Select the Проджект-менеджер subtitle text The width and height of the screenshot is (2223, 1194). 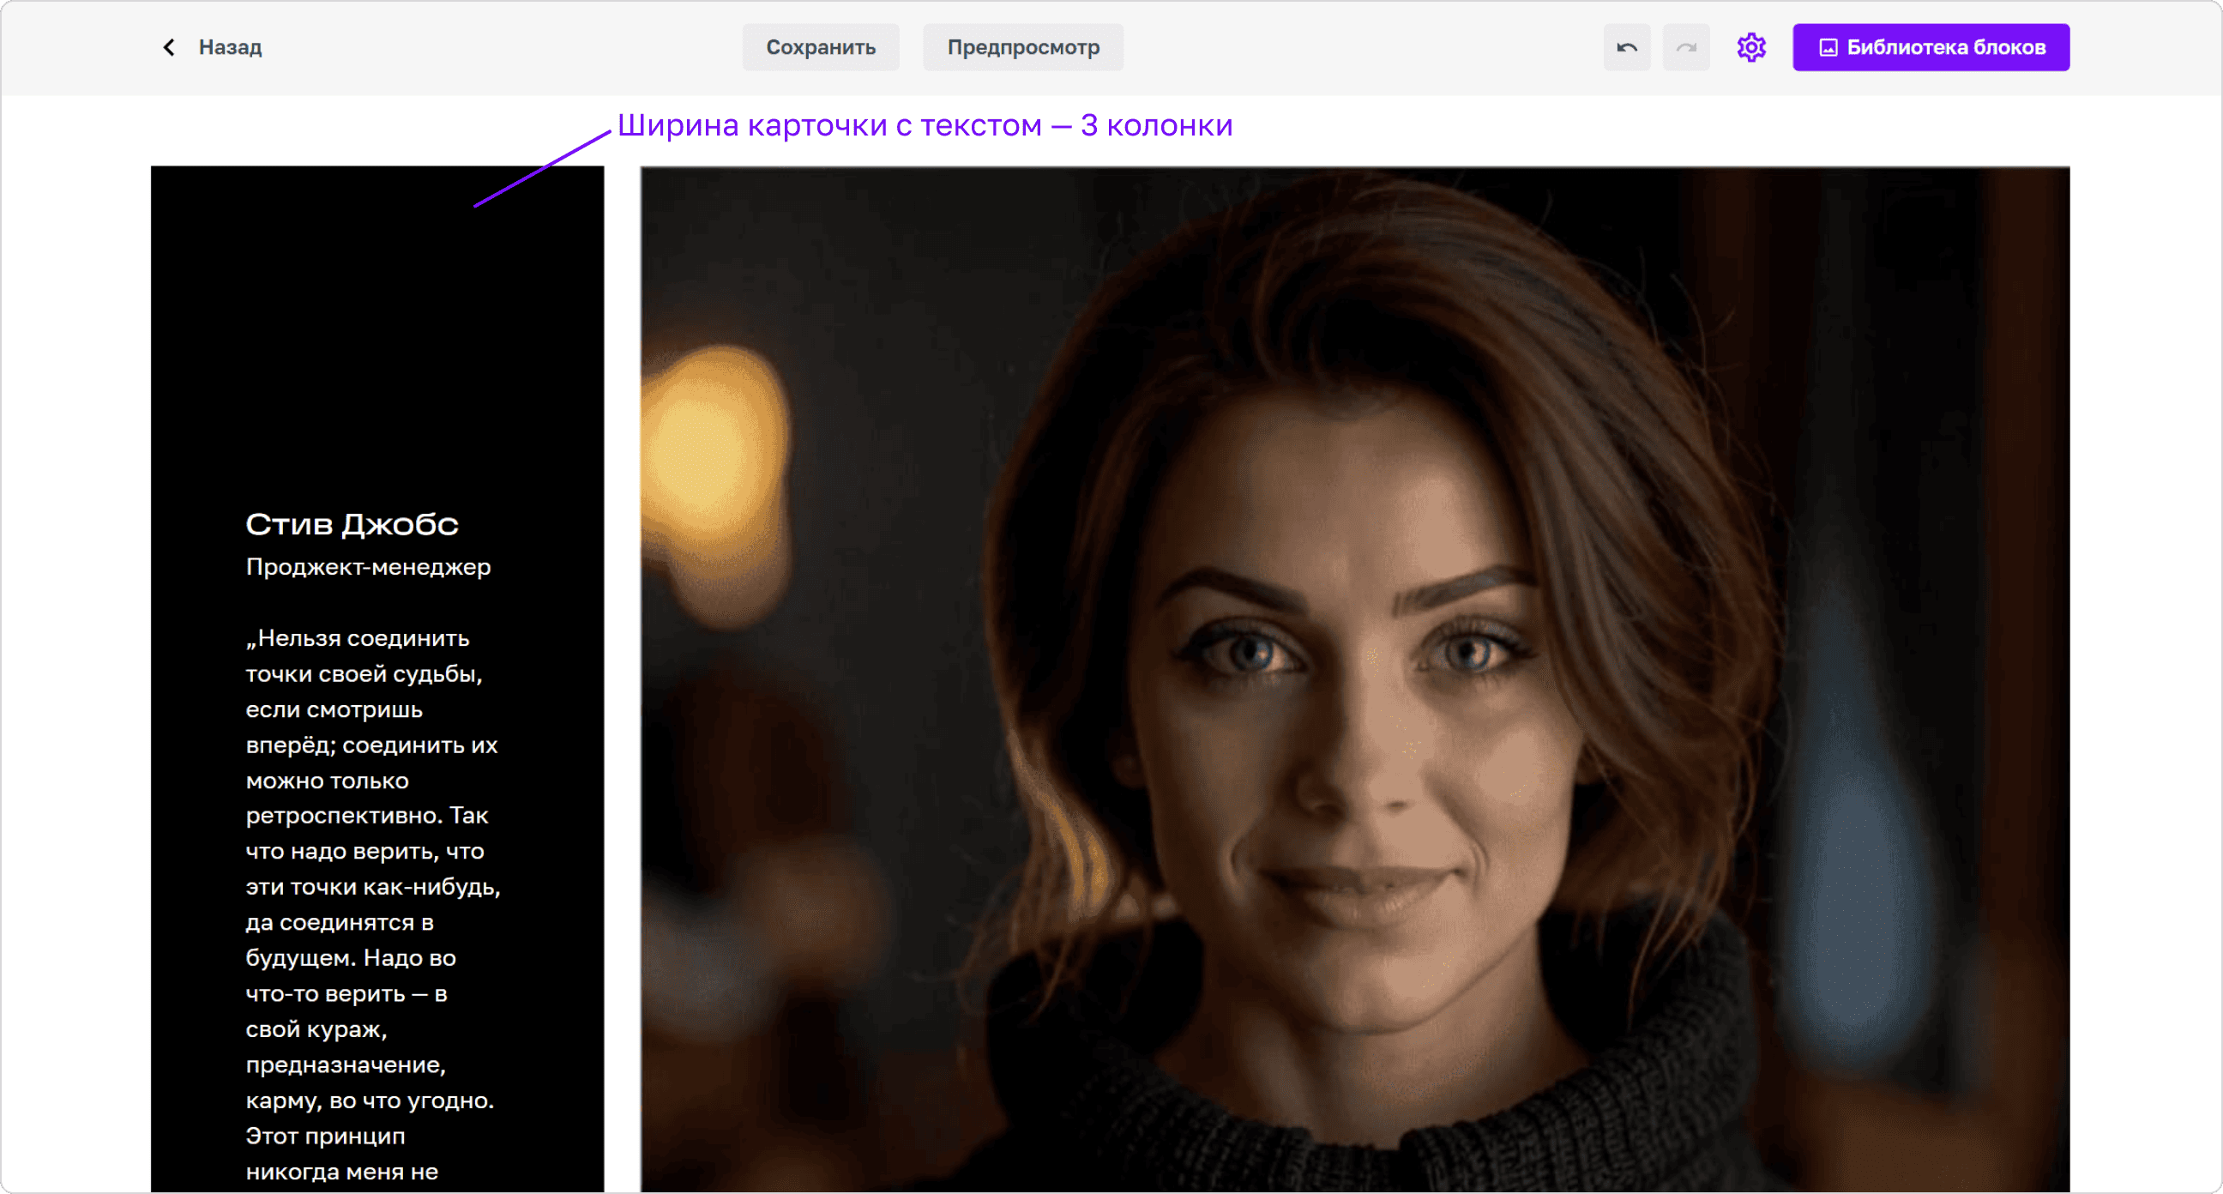pos(369,567)
